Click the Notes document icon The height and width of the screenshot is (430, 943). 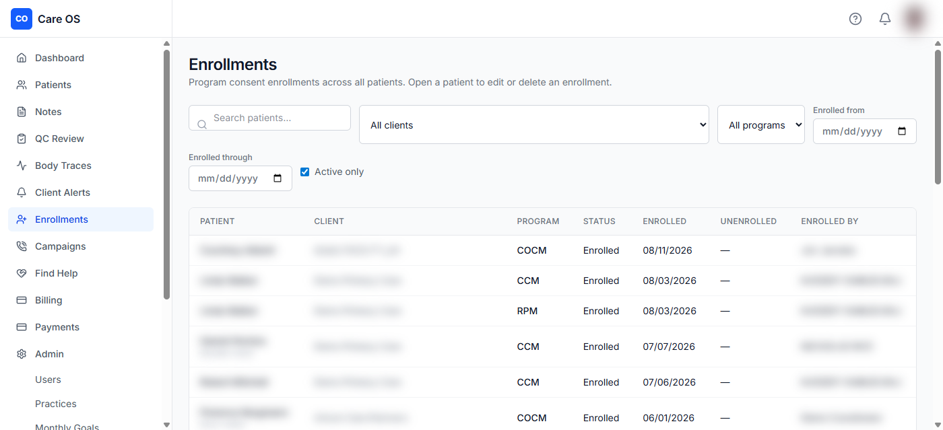[x=22, y=112]
